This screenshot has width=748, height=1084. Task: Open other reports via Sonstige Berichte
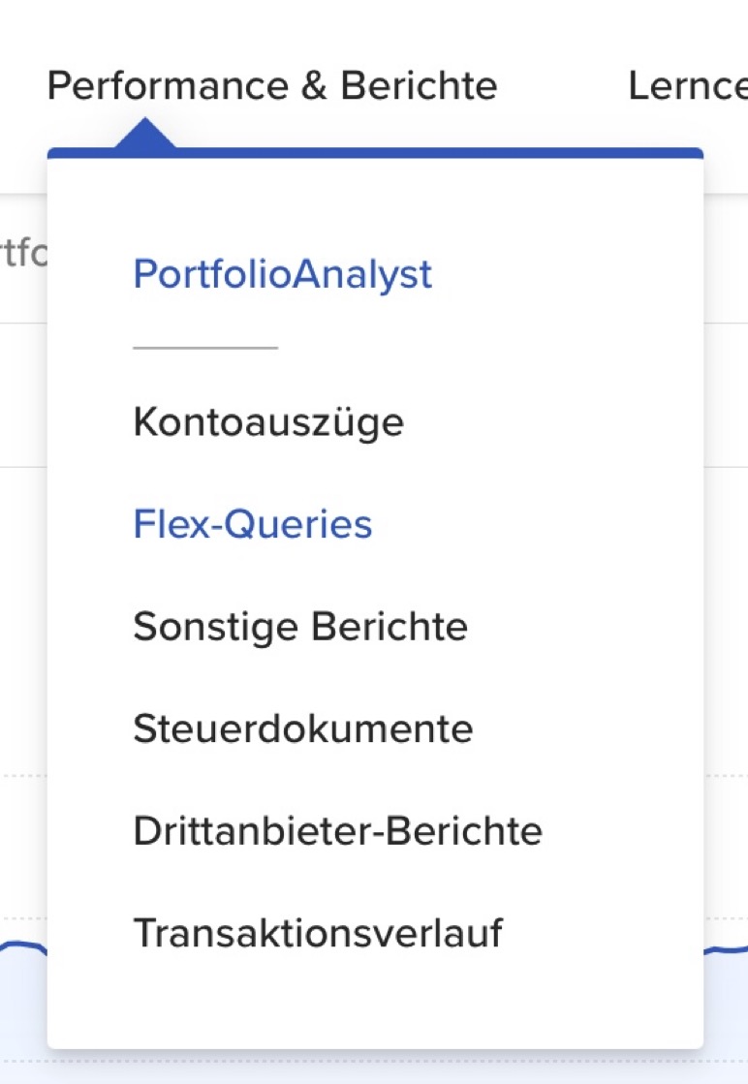click(x=300, y=626)
